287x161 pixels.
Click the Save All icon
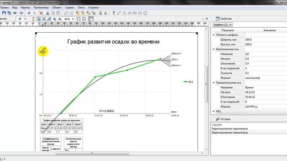click(9, 13)
